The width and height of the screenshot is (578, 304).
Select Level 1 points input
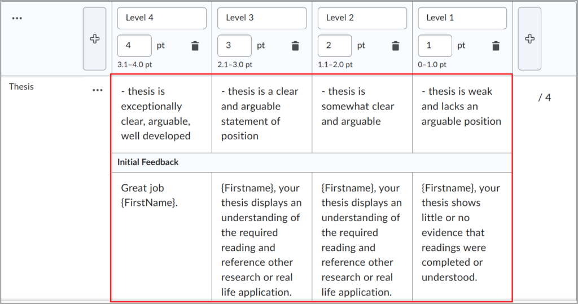click(x=435, y=46)
